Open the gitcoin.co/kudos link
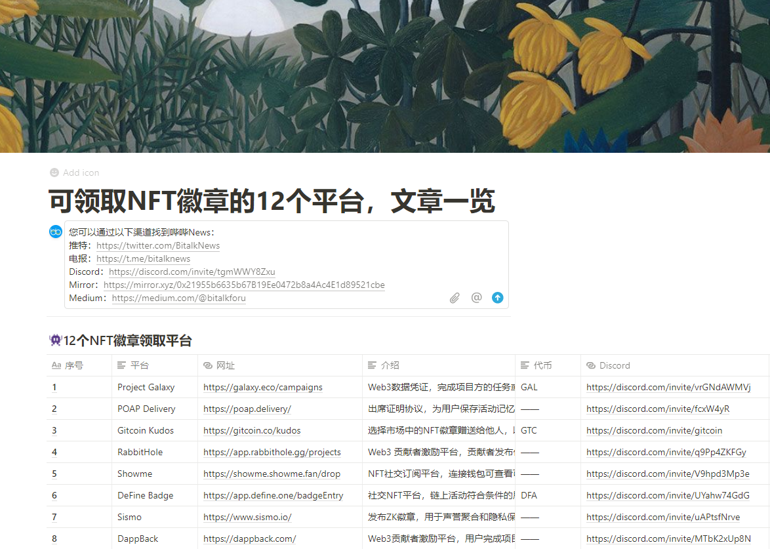Screen dimensions: 770x549 [252, 430]
